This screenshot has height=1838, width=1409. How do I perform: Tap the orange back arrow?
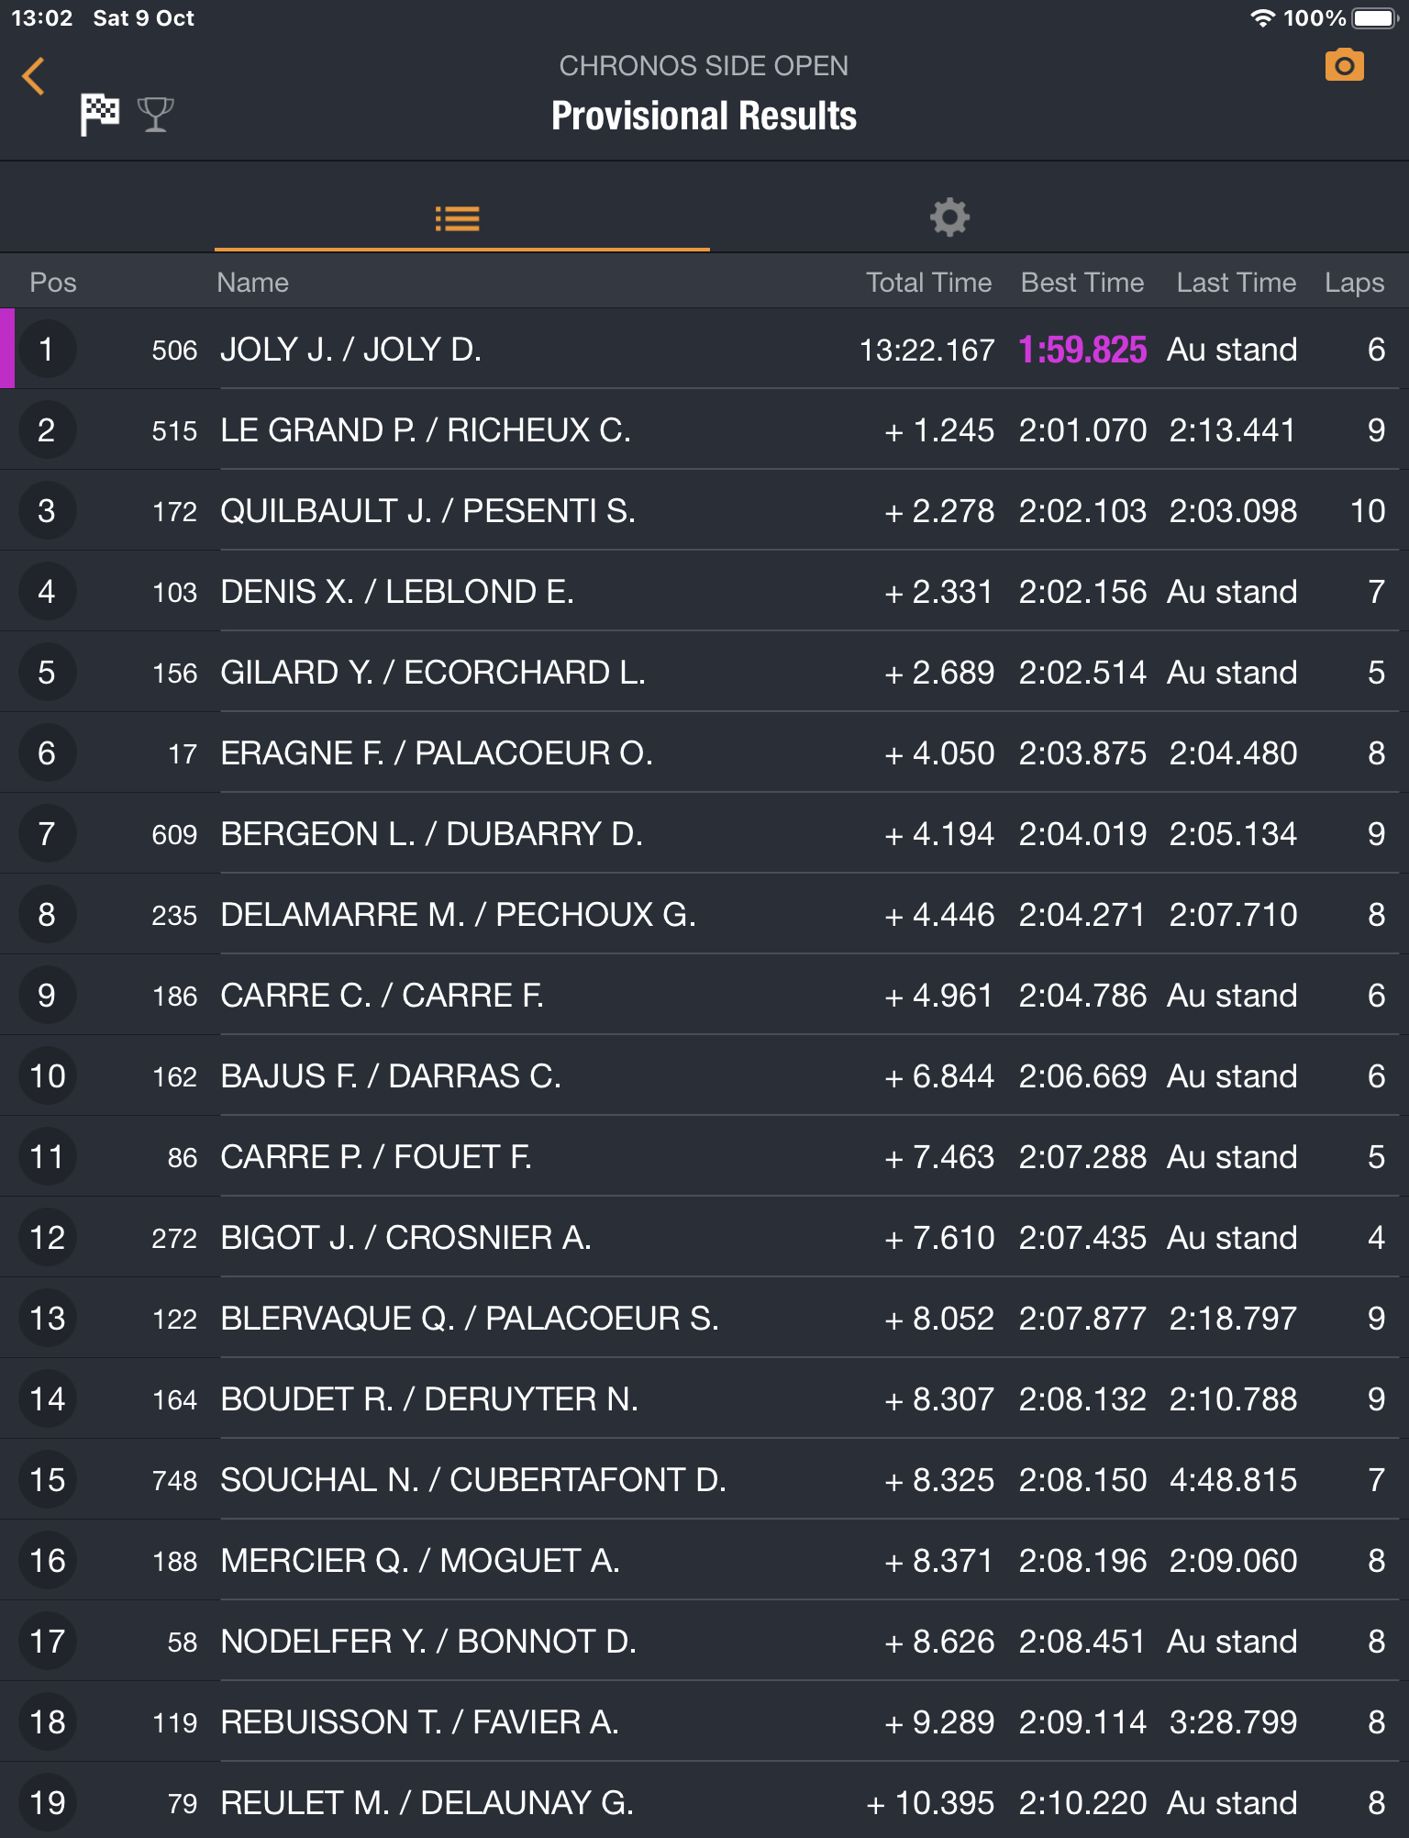pyautogui.click(x=34, y=76)
